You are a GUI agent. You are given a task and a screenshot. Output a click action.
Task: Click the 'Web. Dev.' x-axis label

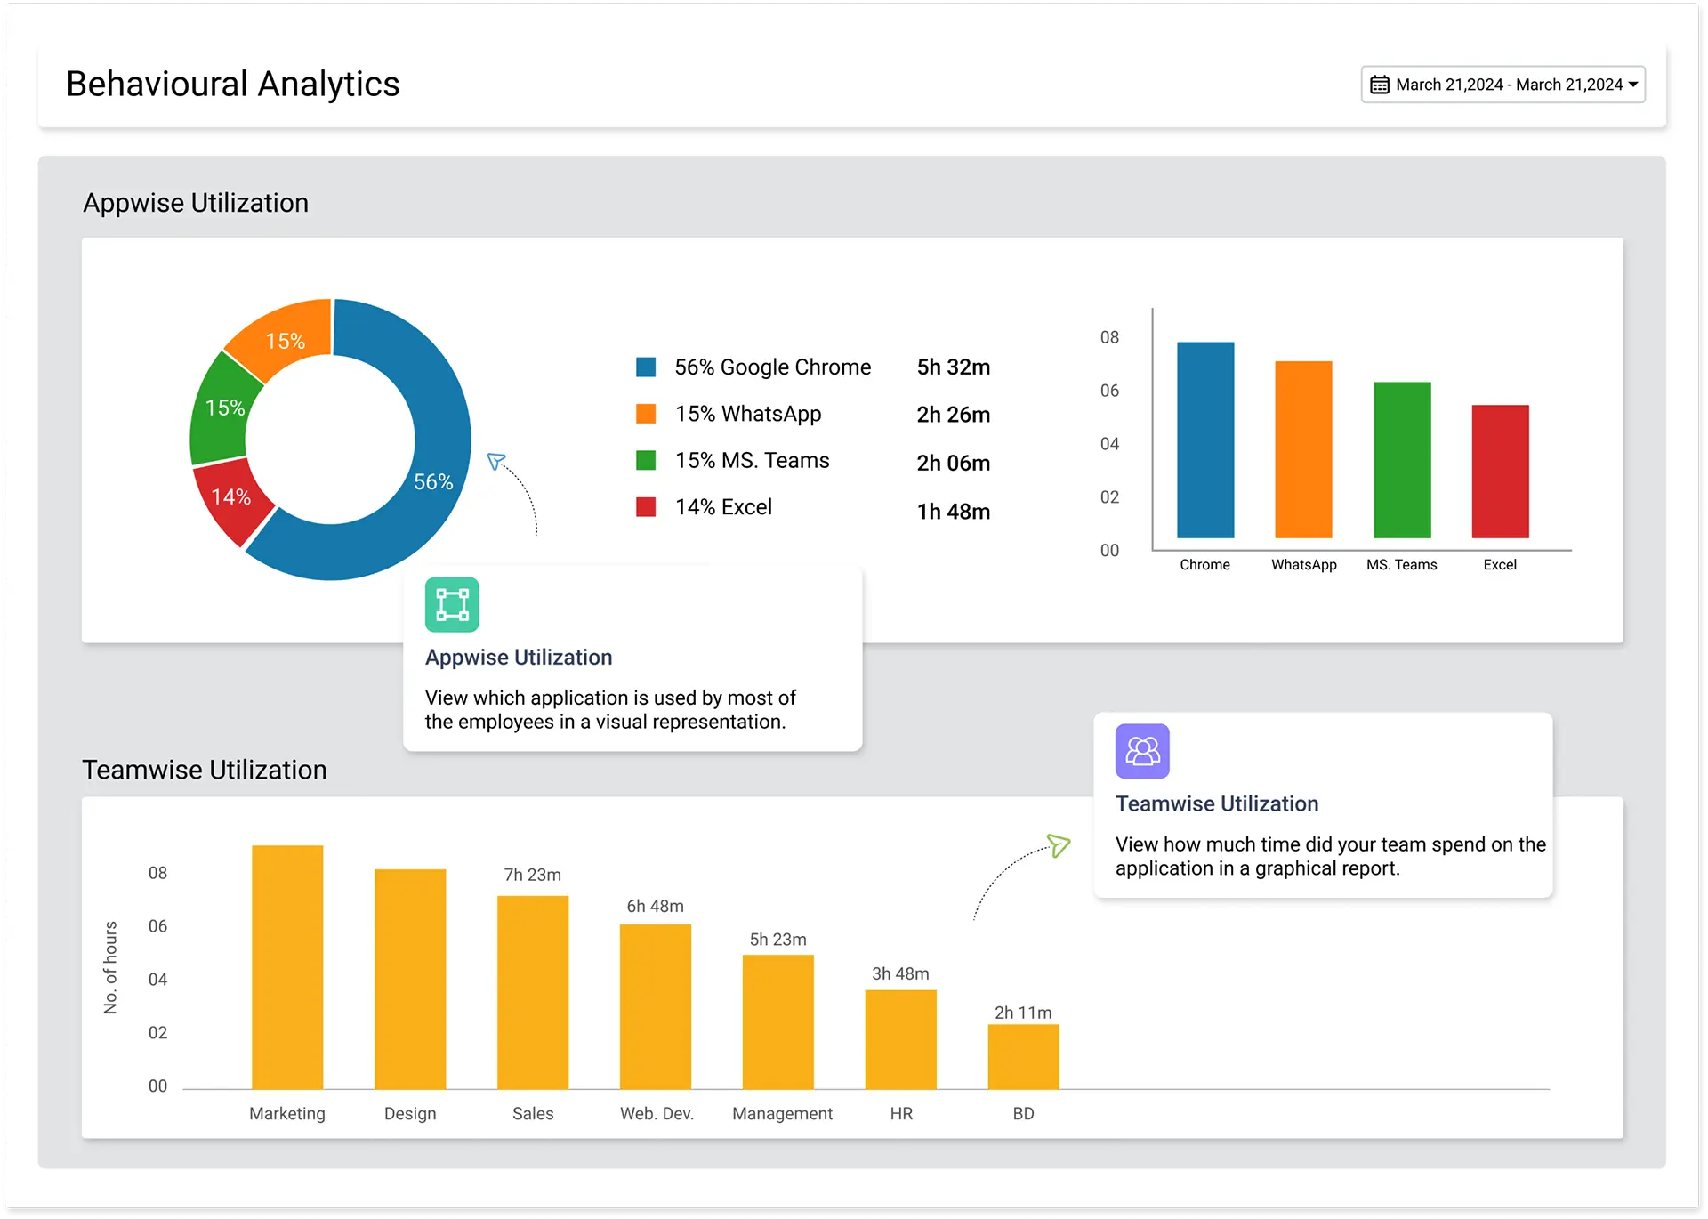point(657,1114)
